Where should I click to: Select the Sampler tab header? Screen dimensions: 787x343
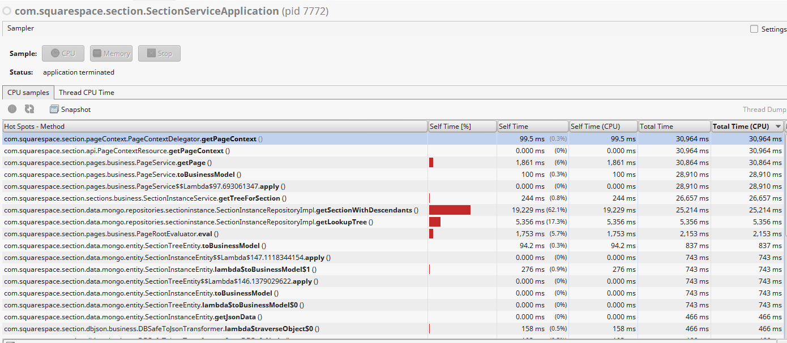click(x=20, y=28)
